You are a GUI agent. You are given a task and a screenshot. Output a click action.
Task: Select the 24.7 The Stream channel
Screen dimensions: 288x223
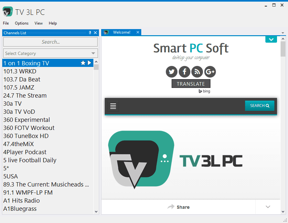48,96
